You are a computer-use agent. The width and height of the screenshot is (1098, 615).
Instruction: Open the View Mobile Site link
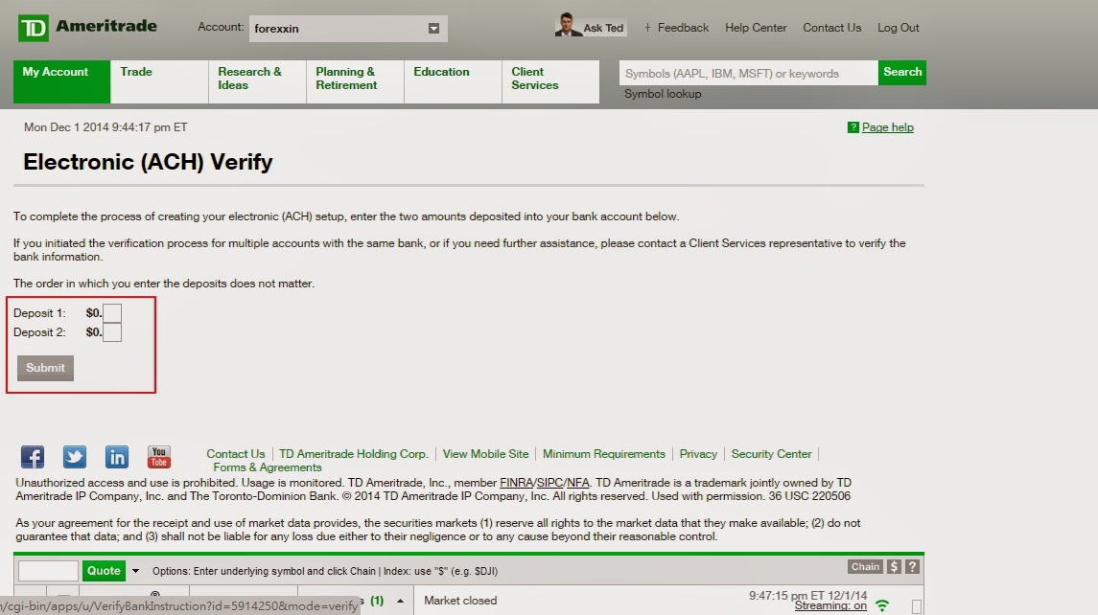[485, 454]
